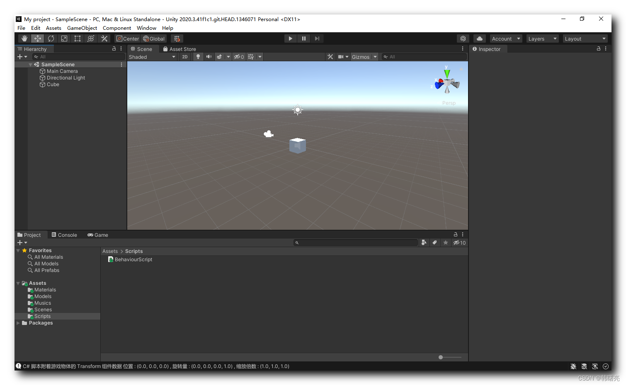The width and height of the screenshot is (626, 385).
Task: Open the Layers dropdown
Action: click(x=542, y=38)
